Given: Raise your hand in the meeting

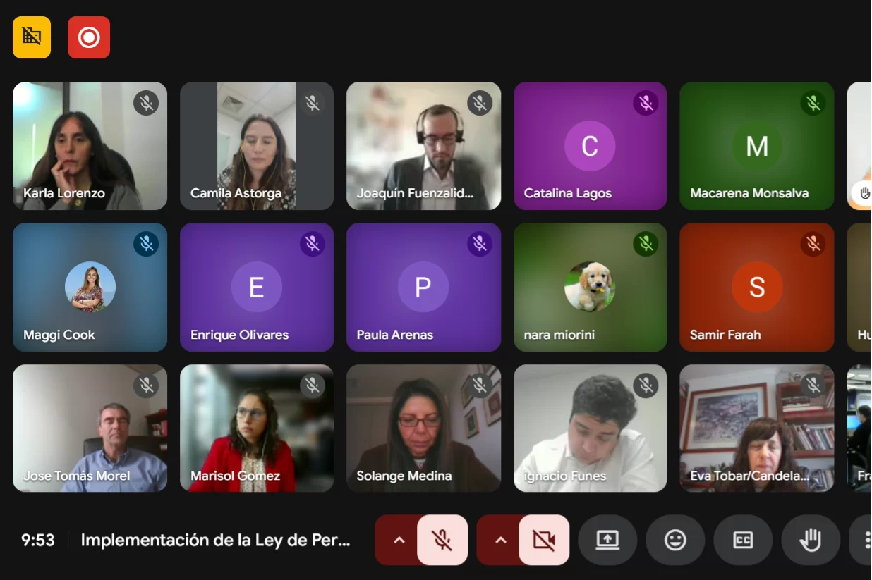Looking at the screenshot, I should coord(811,540).
